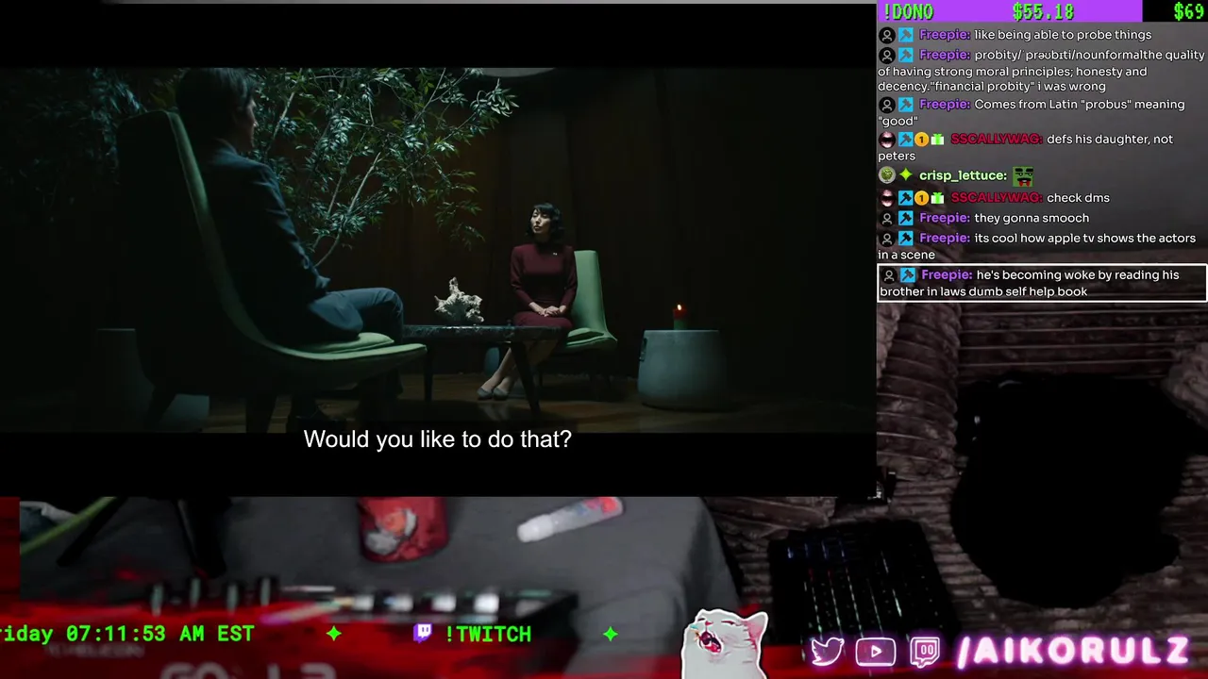Open Freepie's username on the 'like being able to probe' message

[x=944, y=35]
